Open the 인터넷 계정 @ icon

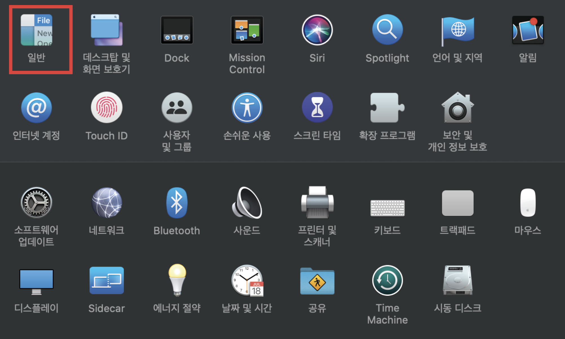pos(37,108)
